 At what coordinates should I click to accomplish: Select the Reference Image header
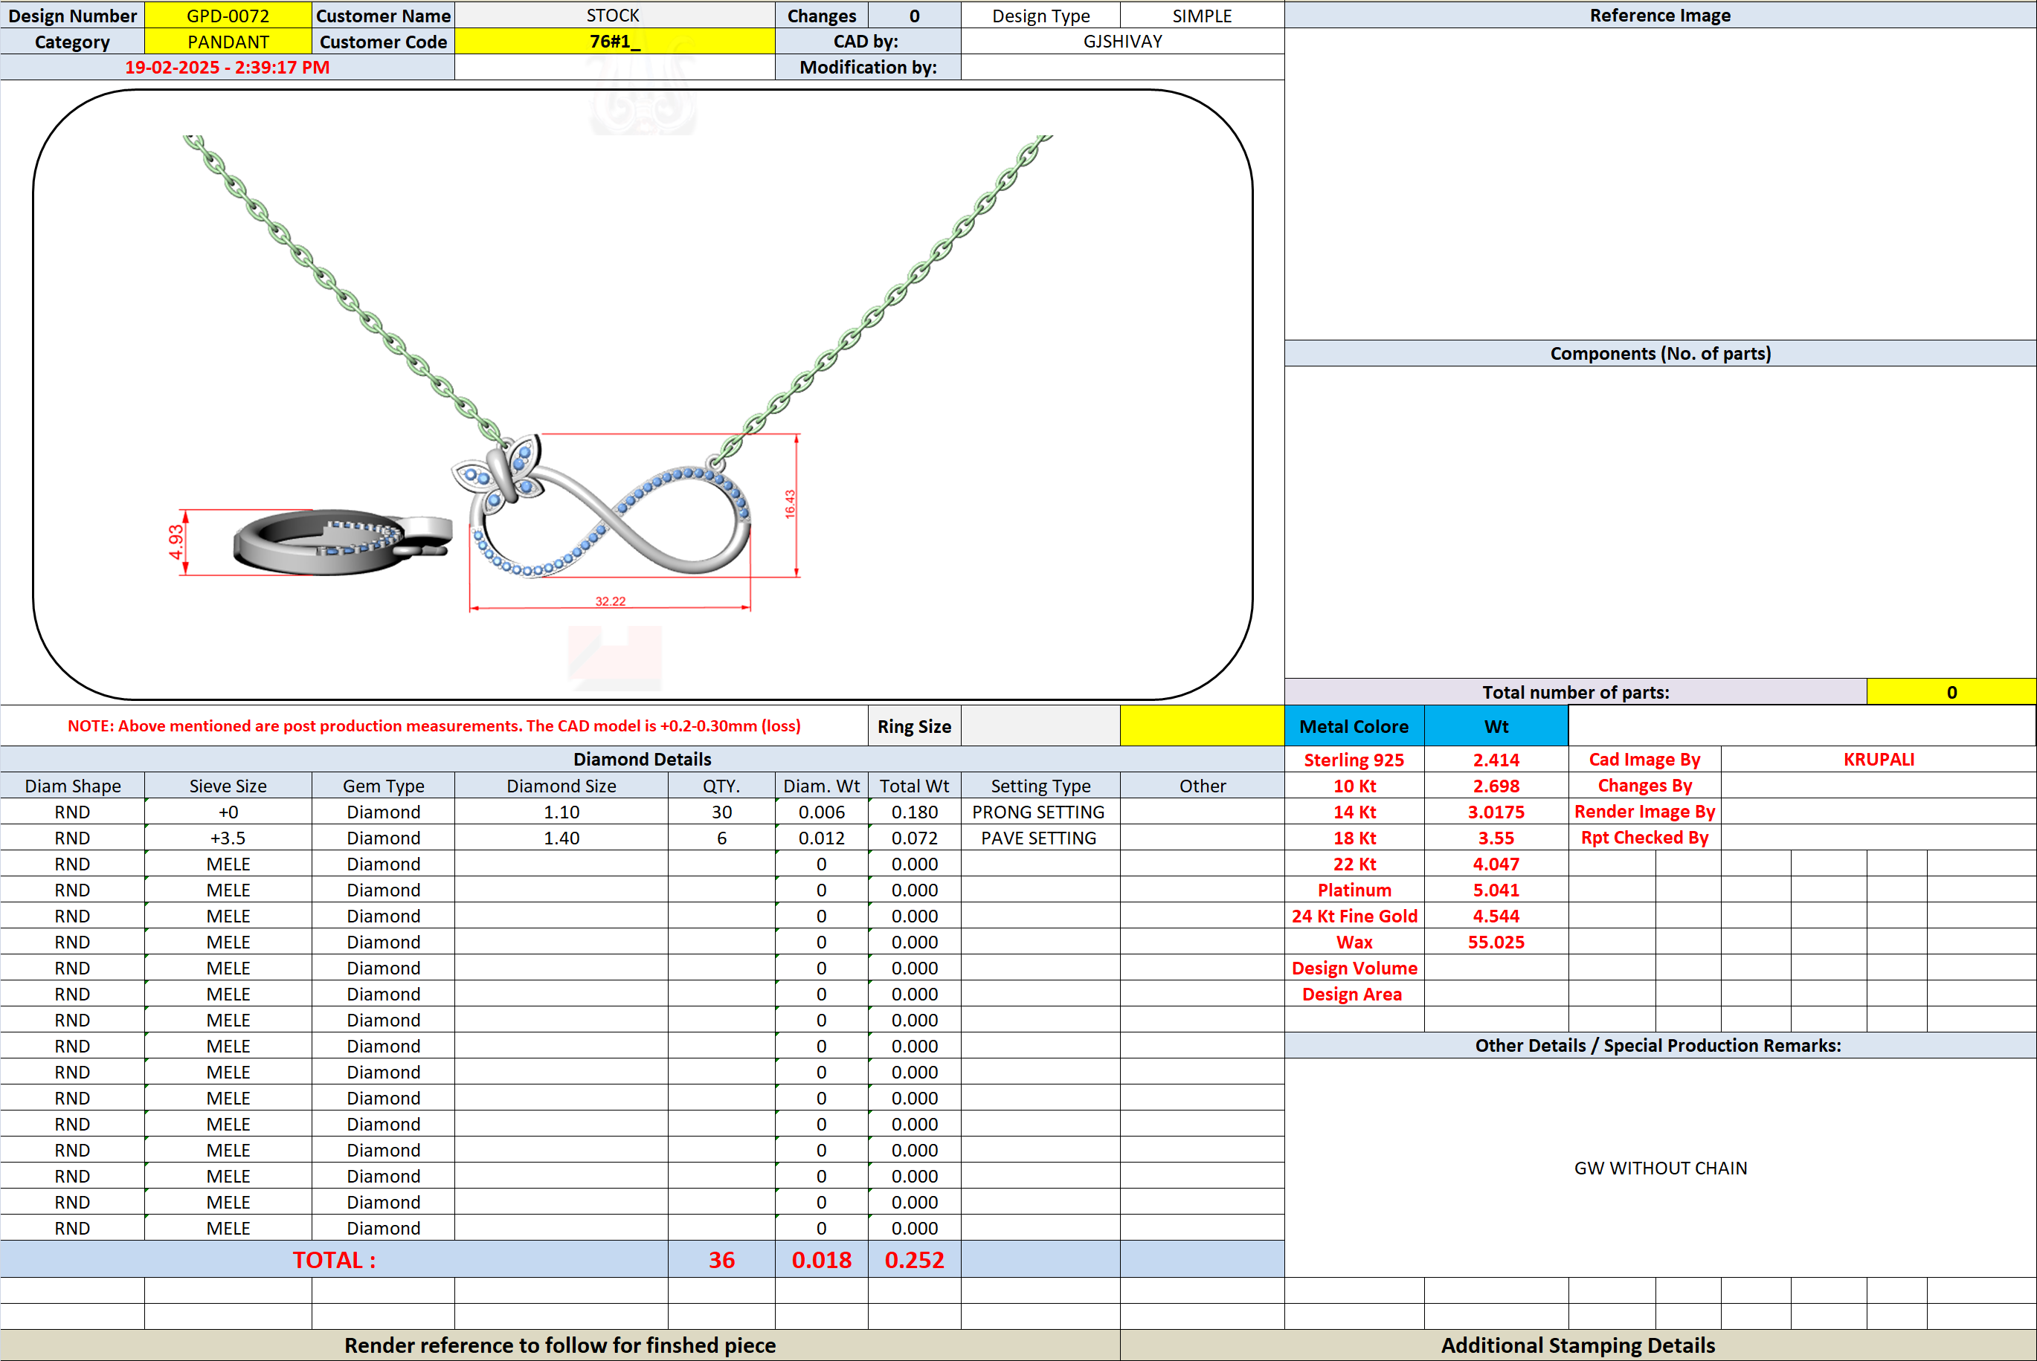1660,16
